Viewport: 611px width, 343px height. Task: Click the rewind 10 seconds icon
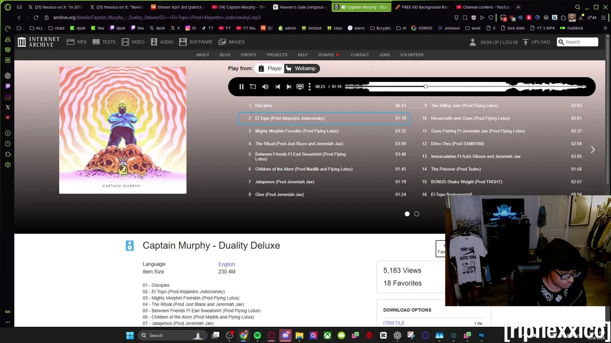pyautogui.click(x=253, y=87)
